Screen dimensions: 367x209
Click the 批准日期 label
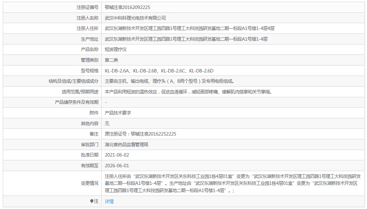90,155
